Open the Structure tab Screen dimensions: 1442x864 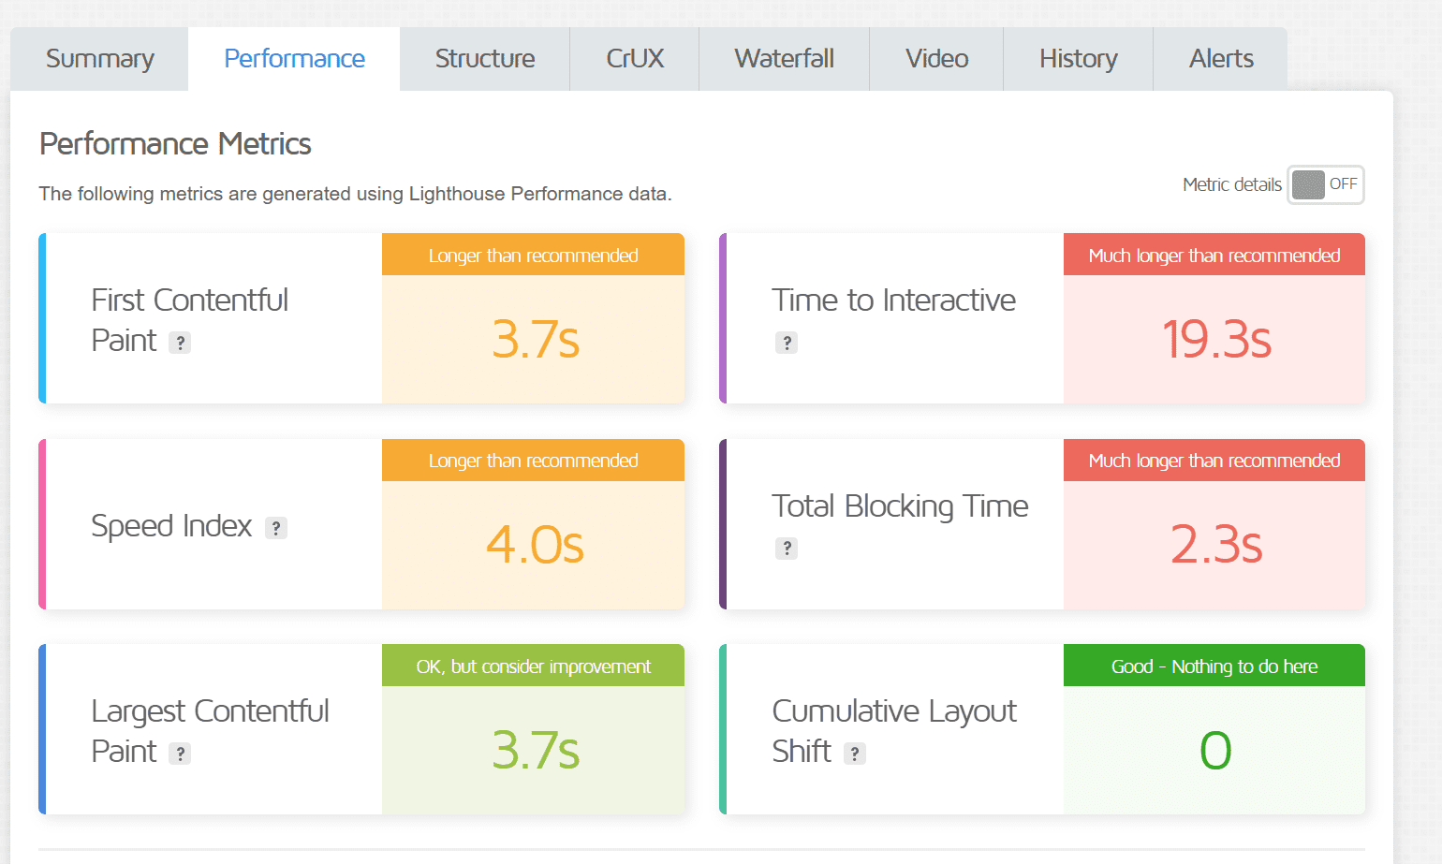pos(484,58)
